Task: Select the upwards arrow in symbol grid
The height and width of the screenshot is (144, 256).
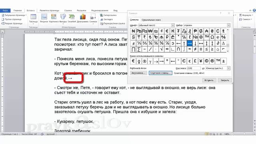Action: [184, 44]
